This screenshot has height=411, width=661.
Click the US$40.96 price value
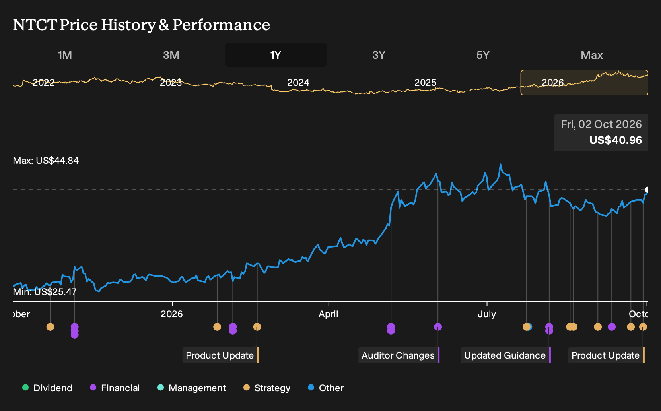click(616, 140)
